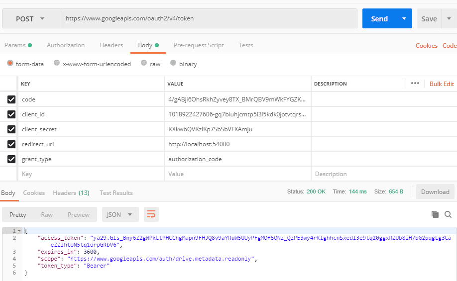Screen dimensions: 457x281
Task: Click the authorization_code value
Action: click(x=195, y=159)
